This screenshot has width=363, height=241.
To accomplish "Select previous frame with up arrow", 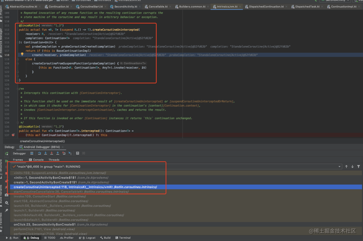I will pyautogui.click(x=346, y=167).
